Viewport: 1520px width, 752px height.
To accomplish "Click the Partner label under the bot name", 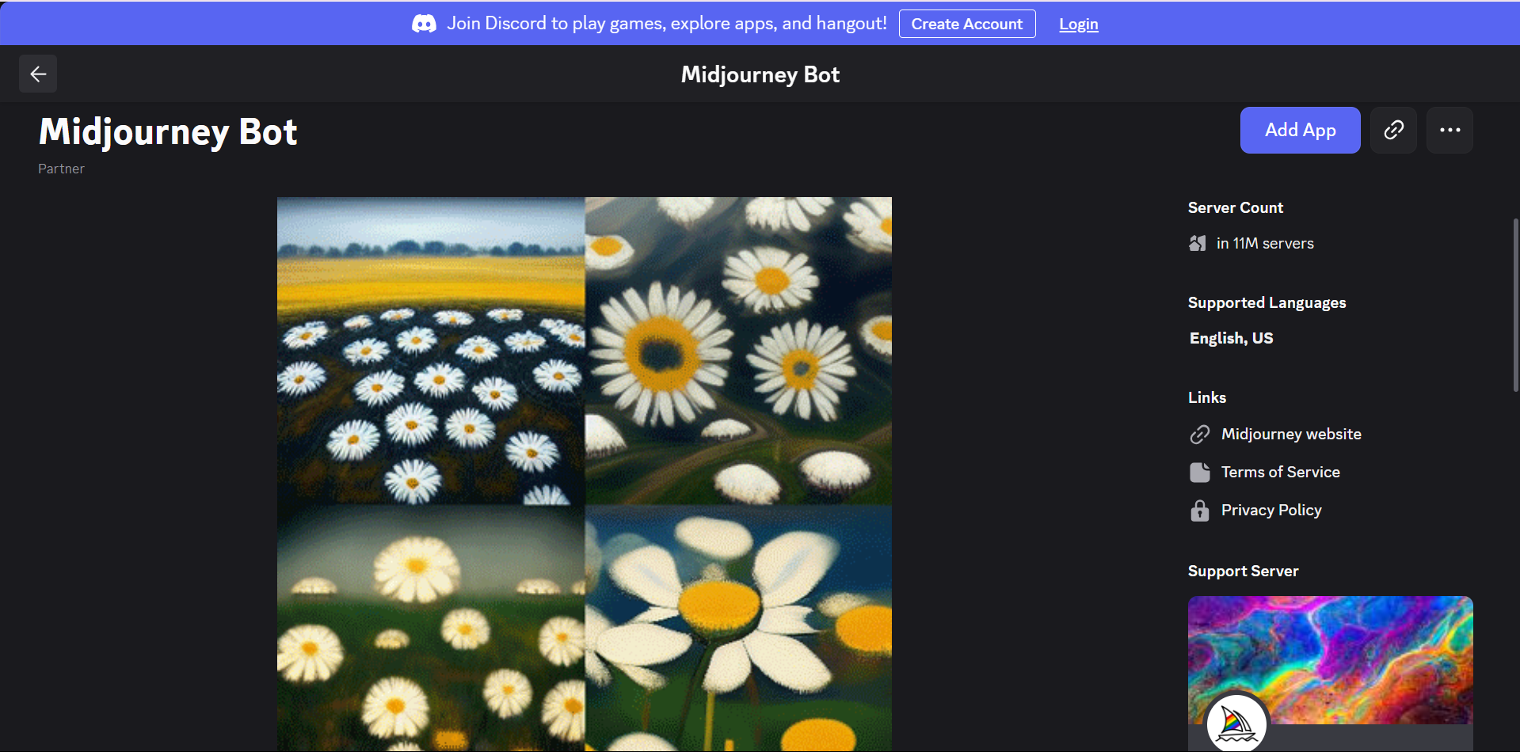I will [60, 168].
